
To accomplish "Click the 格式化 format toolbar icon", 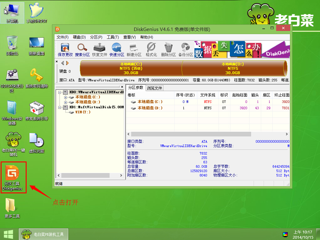I will pos(151,49).
